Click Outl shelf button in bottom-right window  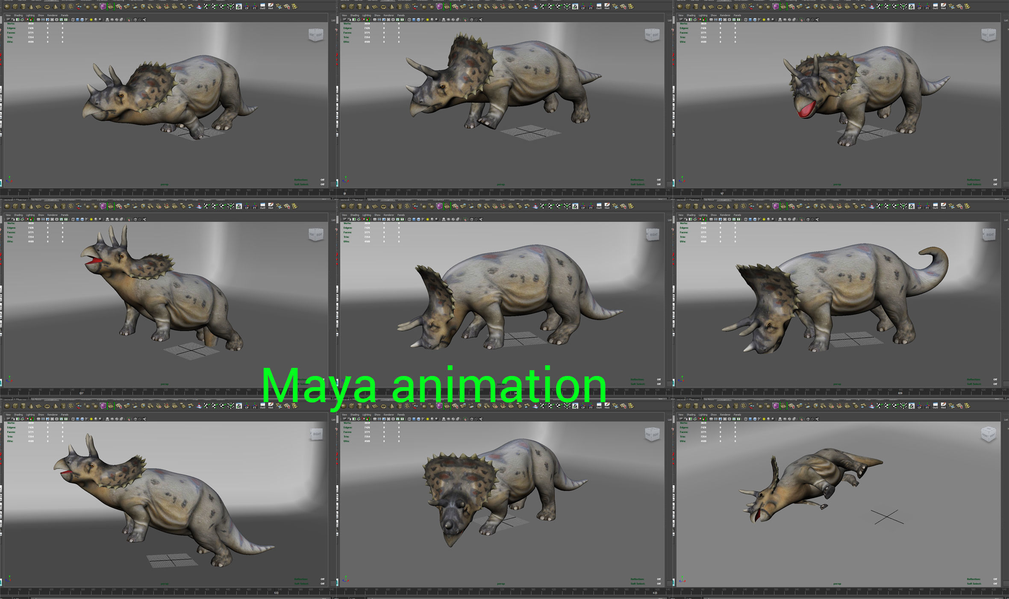tap(935, 405)
